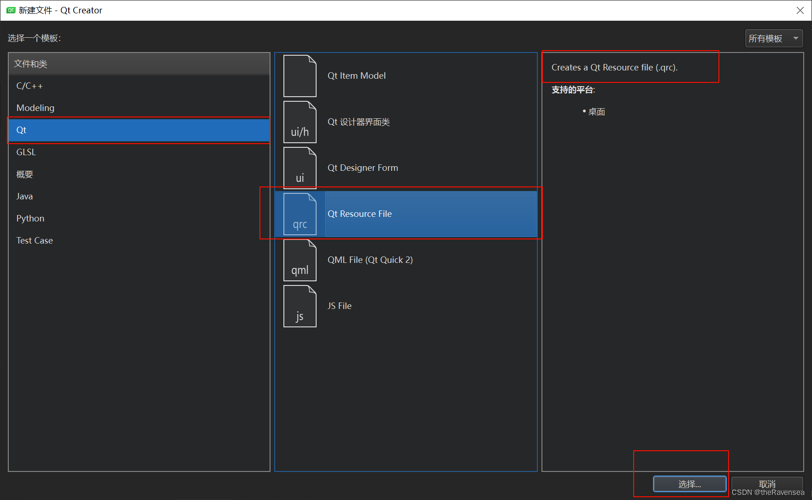Open the 所有模板 template filter dropdown
Viewport: 812px width, 500px height.
[x=774, y=38]
